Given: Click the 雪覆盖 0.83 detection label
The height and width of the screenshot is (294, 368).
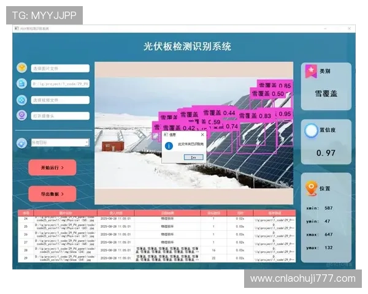Looking at the screenshot, I should [255, 116].
